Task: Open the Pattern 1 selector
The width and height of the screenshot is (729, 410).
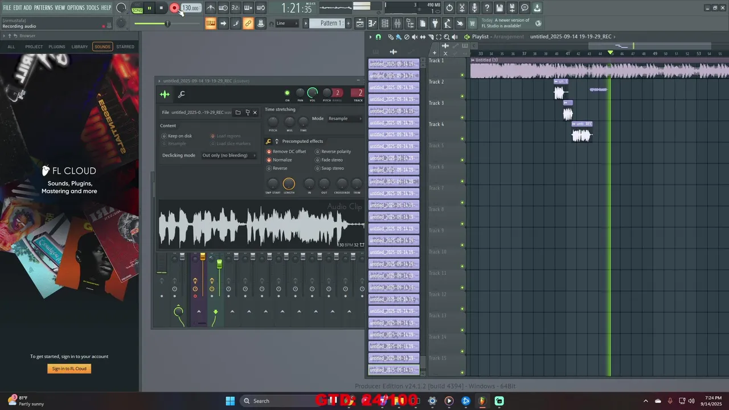Action: [x=330, y=23]
